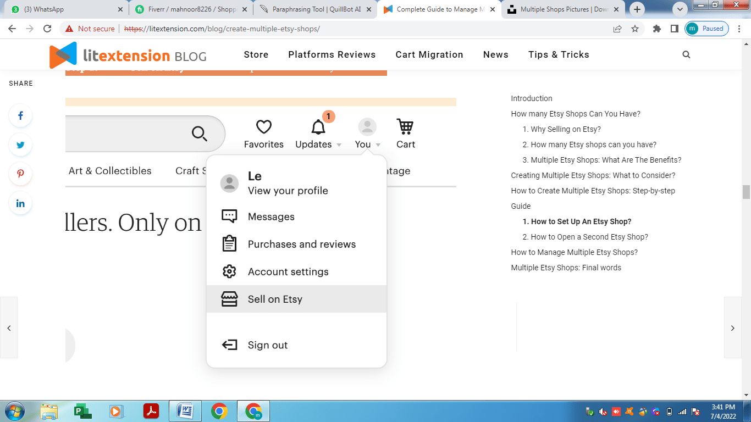Select Le View your profile
This screenshot has width=751, height=422.
[296, 184]
